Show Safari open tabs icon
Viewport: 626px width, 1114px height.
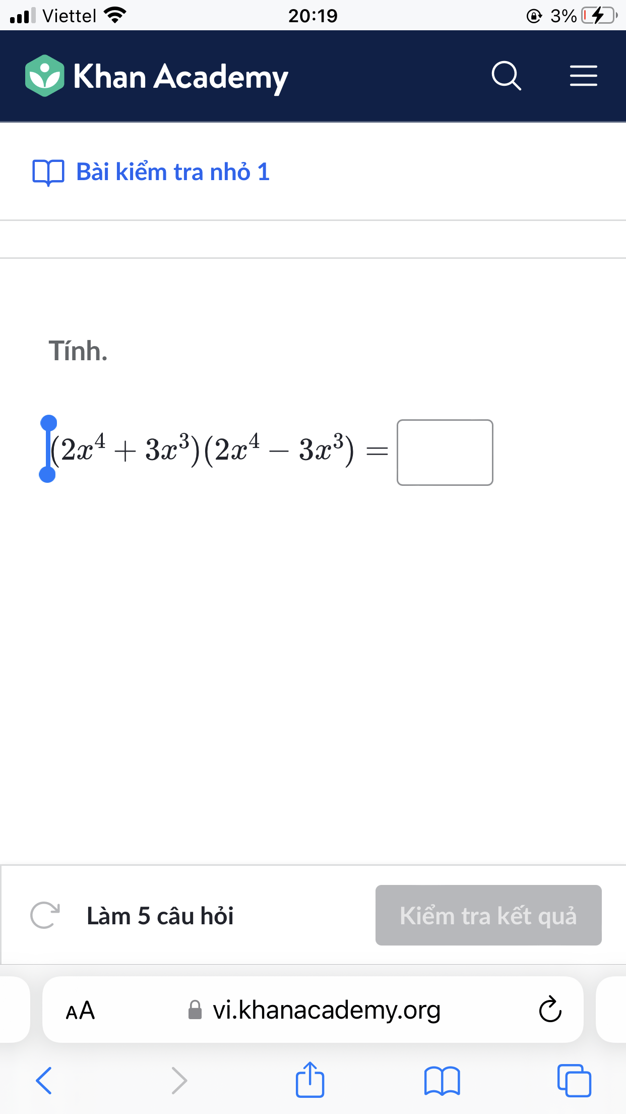(x=574, y=1080)
